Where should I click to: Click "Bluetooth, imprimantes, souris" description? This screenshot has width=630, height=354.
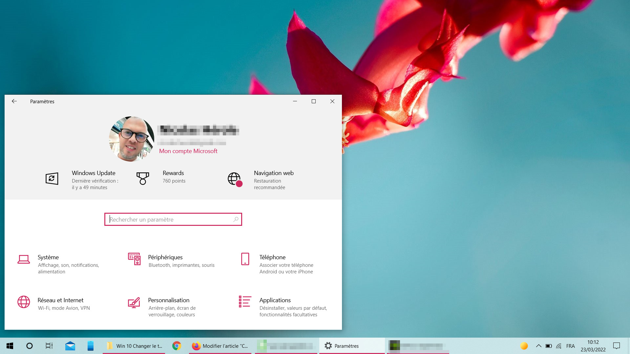(x=181, y=265)
